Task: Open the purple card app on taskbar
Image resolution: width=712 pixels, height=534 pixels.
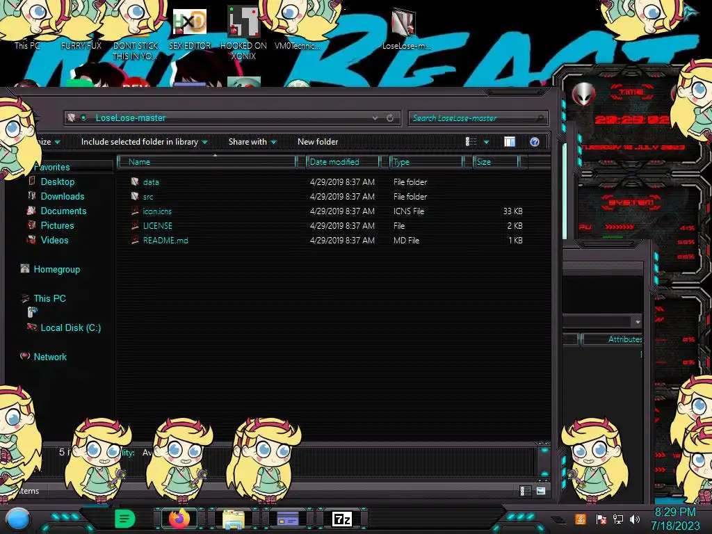Action: point(287,519)
